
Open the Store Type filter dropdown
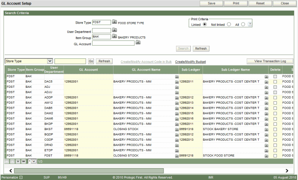click(29, 61)
